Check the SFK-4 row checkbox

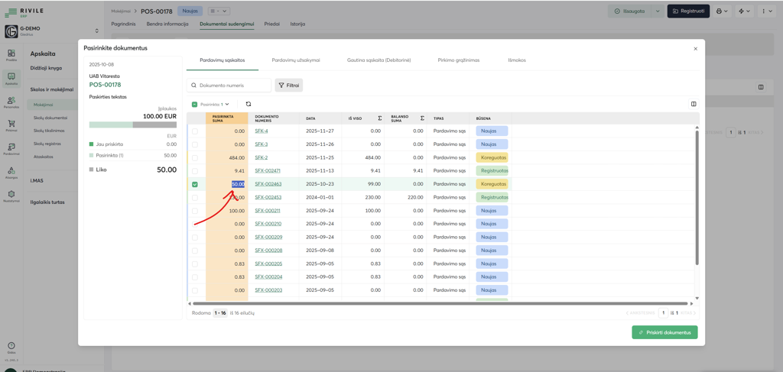point(195,131)
